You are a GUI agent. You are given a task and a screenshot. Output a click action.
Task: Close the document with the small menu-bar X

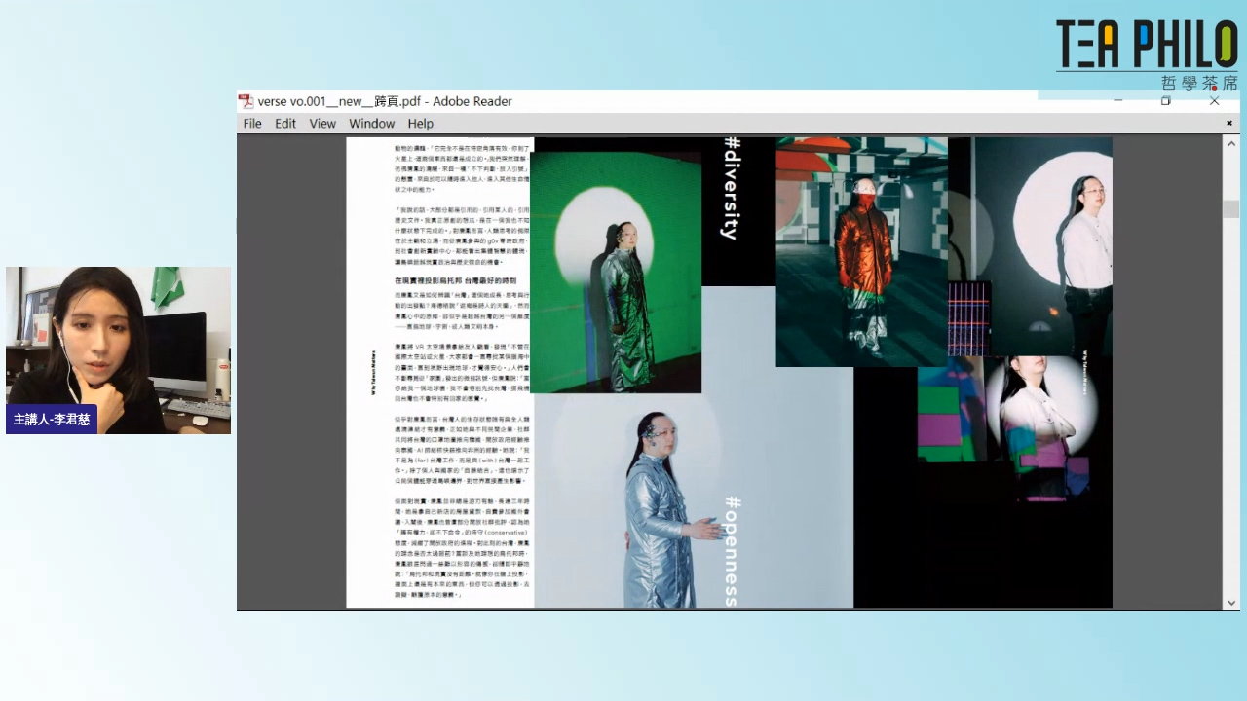coord(1229,123)
